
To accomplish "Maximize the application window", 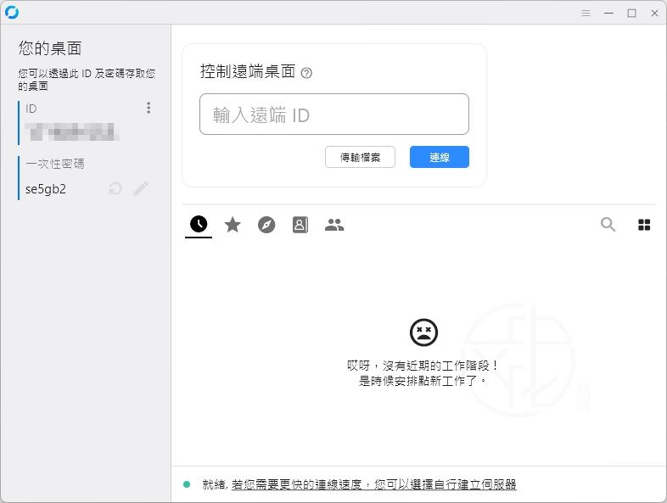I will click(631, 13).
